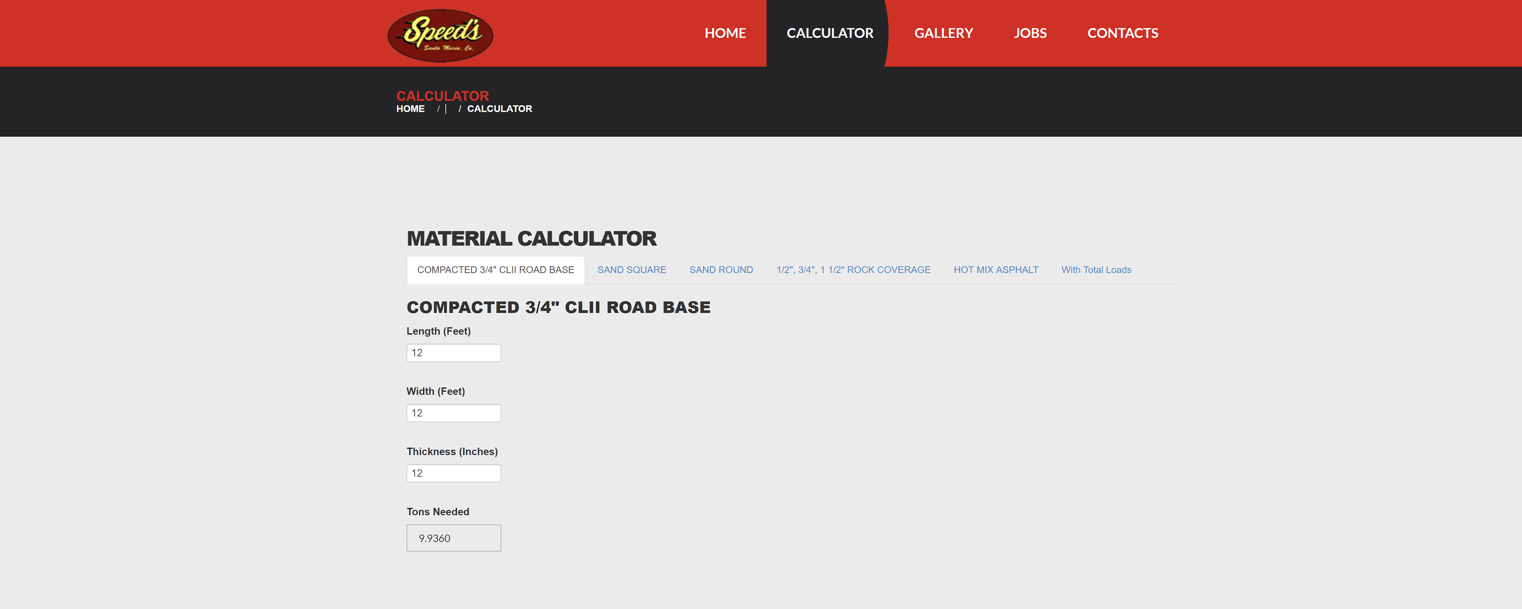1522x609 pixels.
Task: Go to the GALLERY page
Action: pyautogui.click(x=943, y=33)
